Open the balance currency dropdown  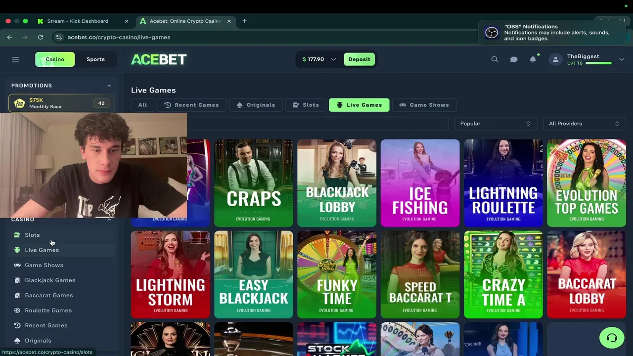(x=333, y=59)
